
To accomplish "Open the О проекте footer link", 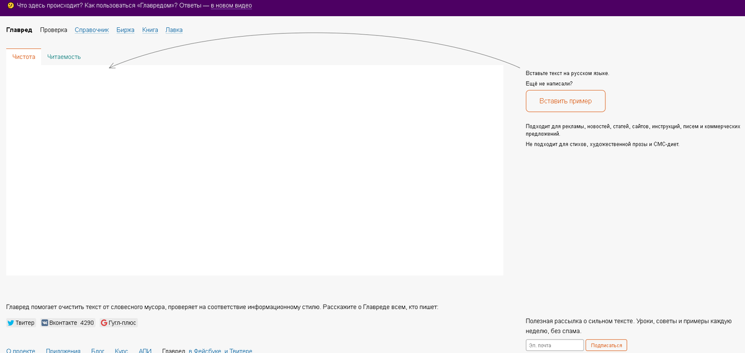I will [x=20, y=351].
